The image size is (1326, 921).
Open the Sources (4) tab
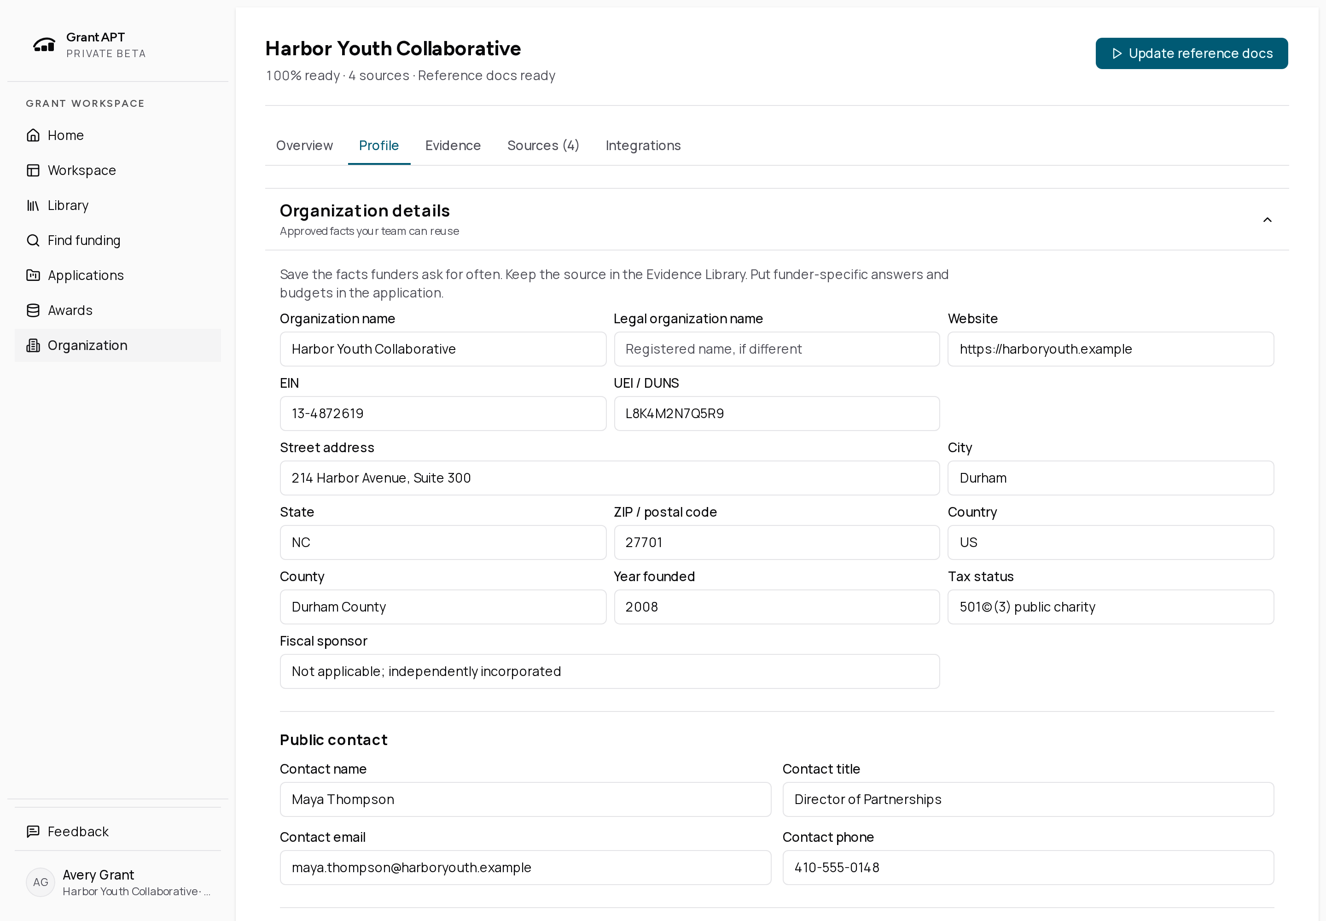tap(543, 146)
